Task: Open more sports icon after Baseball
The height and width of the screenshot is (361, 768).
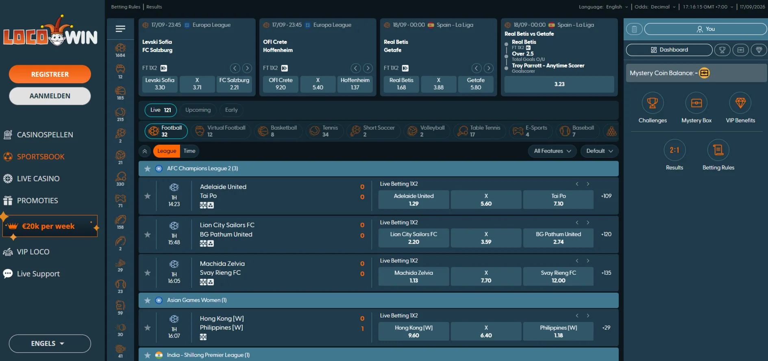Action: (611, 131)
